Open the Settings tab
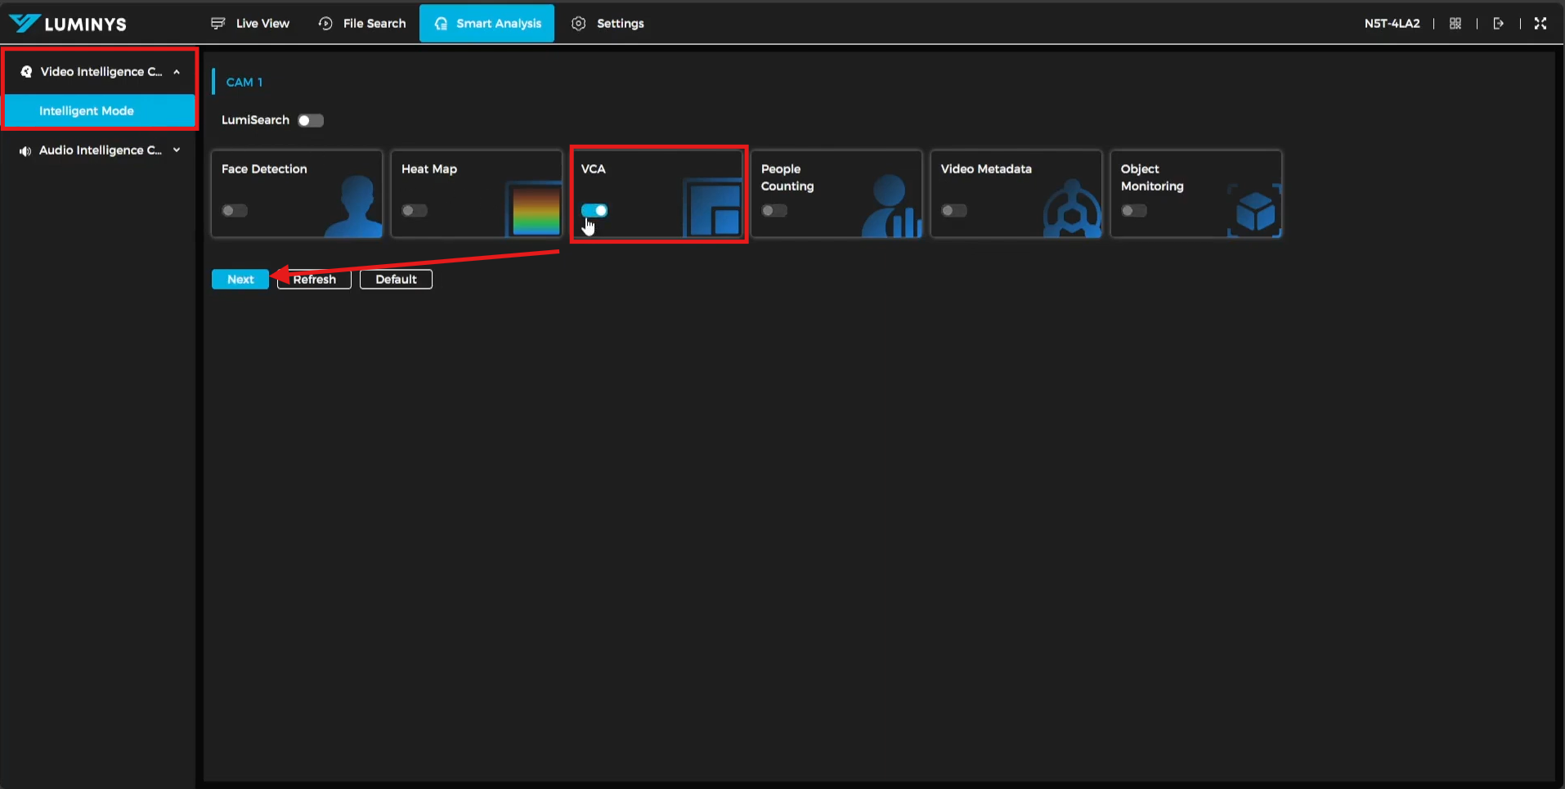 608,24
